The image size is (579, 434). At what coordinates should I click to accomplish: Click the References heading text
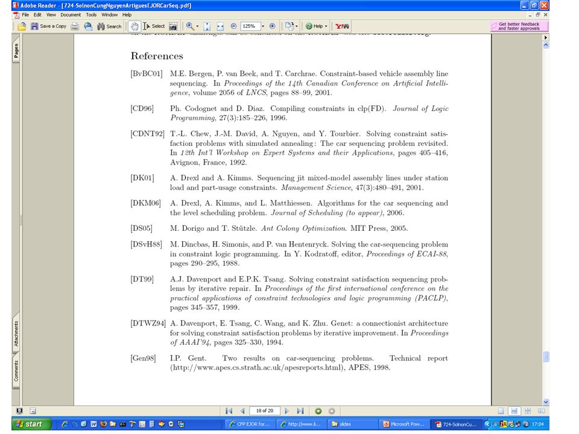(157, 55)
